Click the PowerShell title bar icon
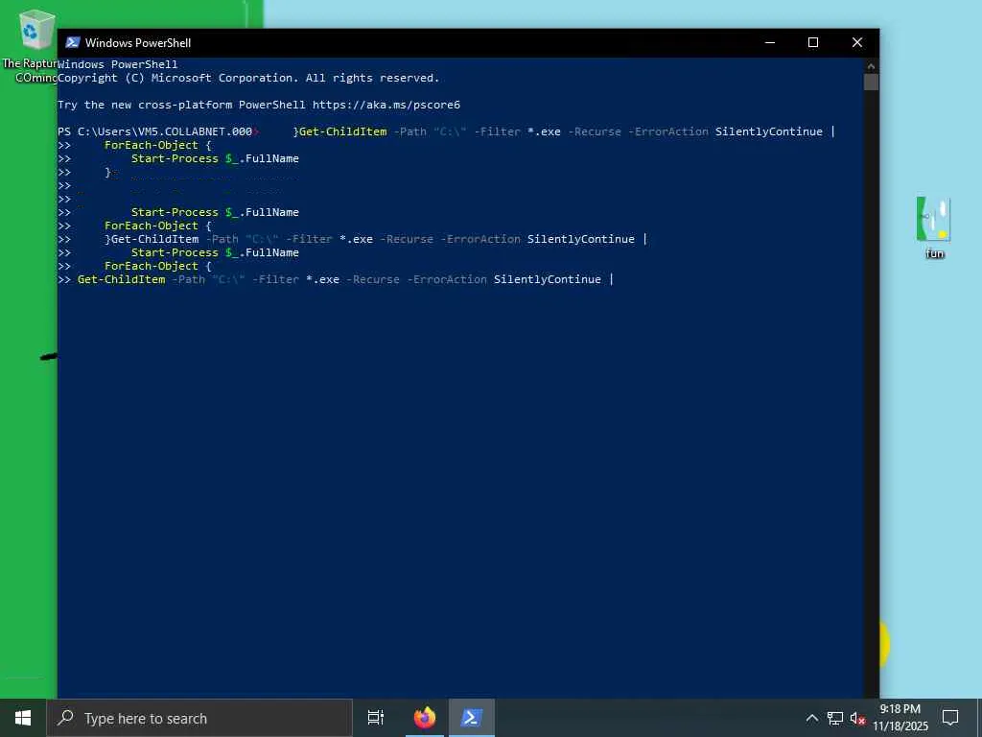The width and height of the screenshot is (982, 737). pos(73,42)
